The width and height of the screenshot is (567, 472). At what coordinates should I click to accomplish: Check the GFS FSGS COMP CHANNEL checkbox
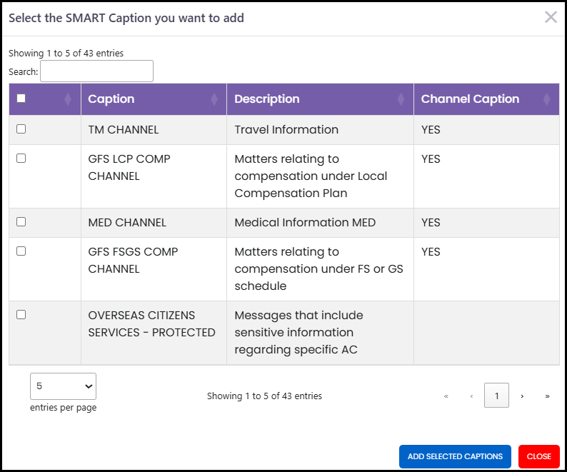tap(21, 251)
